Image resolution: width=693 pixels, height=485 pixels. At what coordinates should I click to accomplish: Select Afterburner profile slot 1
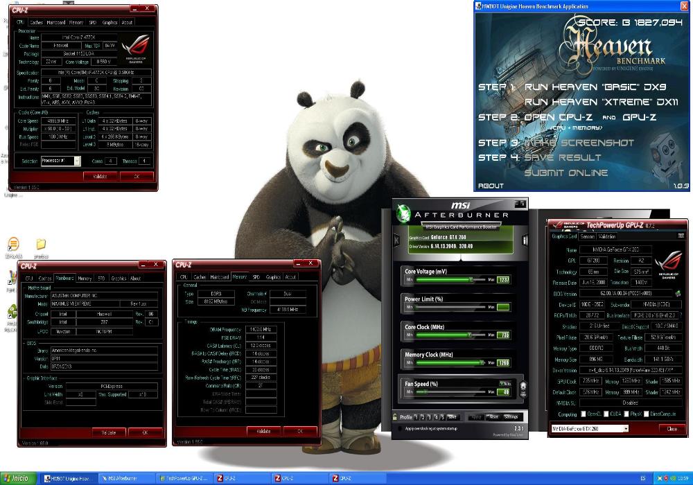click(416, 417)
